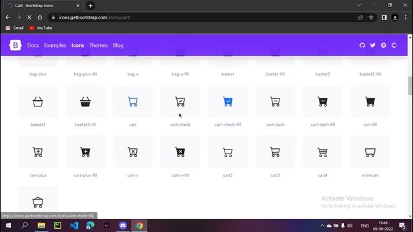
Task: Select the blue cart icon tile
Action: tap(133, 101)
